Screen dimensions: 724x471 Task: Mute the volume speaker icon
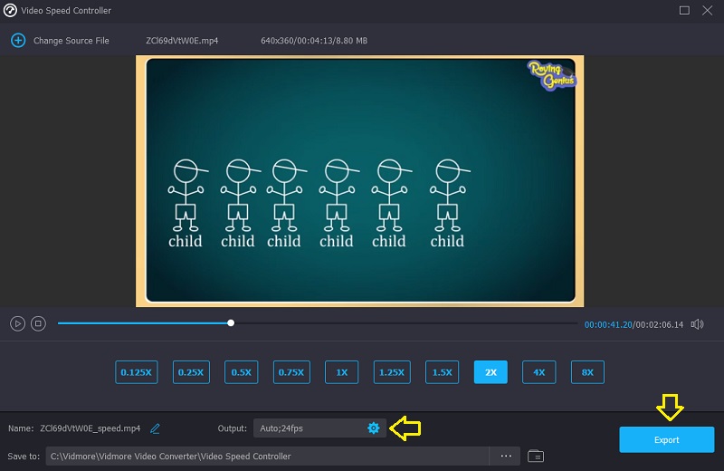[697, 323]
